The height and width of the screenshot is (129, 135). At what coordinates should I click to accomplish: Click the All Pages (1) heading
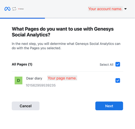(x=22, y=64)
